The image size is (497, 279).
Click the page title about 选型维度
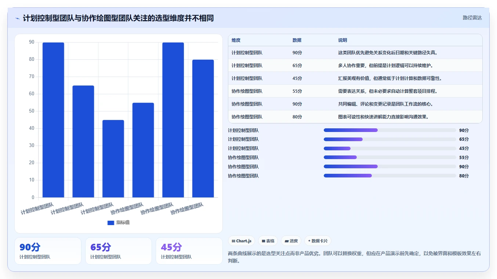tap(118, 18)
